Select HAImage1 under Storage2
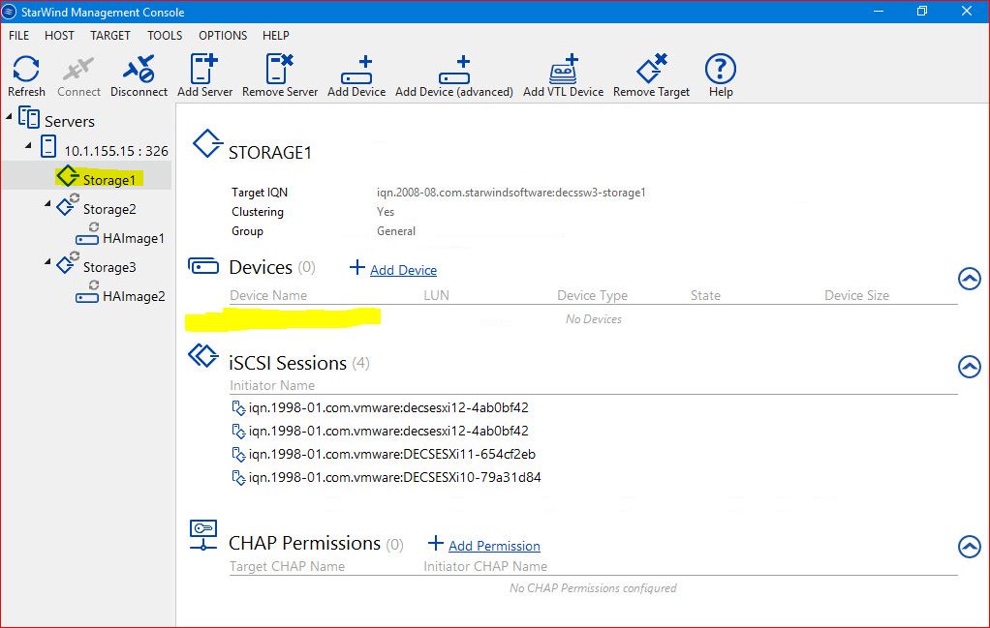 pyautogui.click(x=134, y=238)
